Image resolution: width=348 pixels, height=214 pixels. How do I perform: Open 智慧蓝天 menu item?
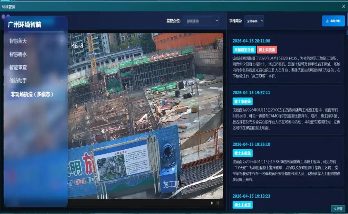click(18, 41)
